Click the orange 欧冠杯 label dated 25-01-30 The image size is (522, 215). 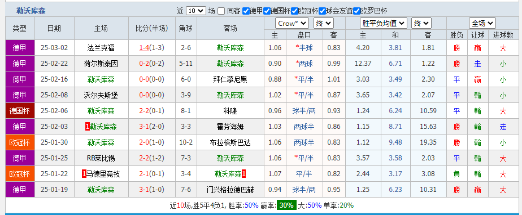click(x=20, y=142)
